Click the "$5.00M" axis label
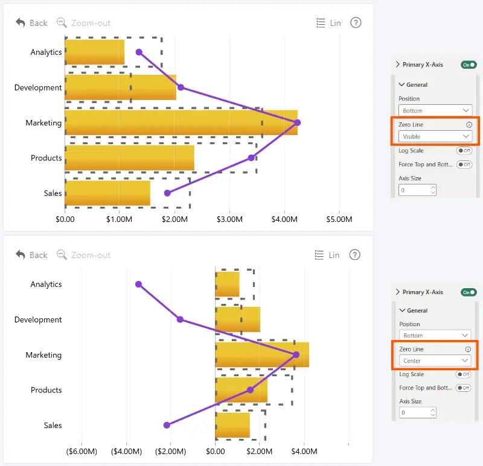Image resolution: width=483 pixels, height=466 pixels. pyautogui.click(x=339, y=219)
